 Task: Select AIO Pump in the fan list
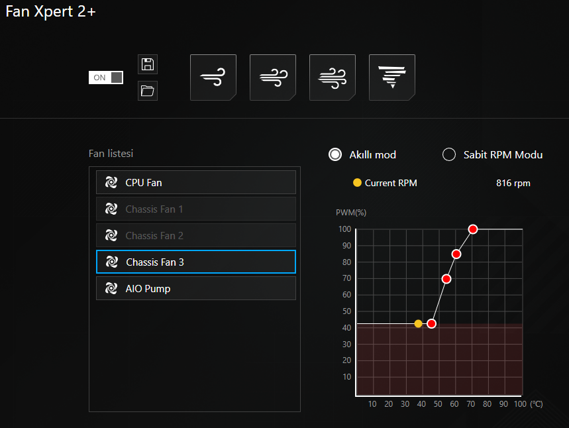click(196, 288)
